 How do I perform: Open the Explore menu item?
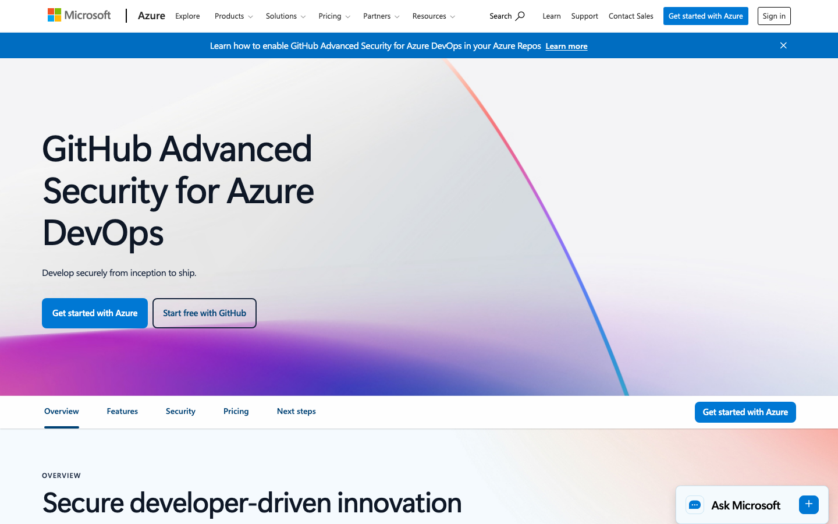[x=187, y=16]
